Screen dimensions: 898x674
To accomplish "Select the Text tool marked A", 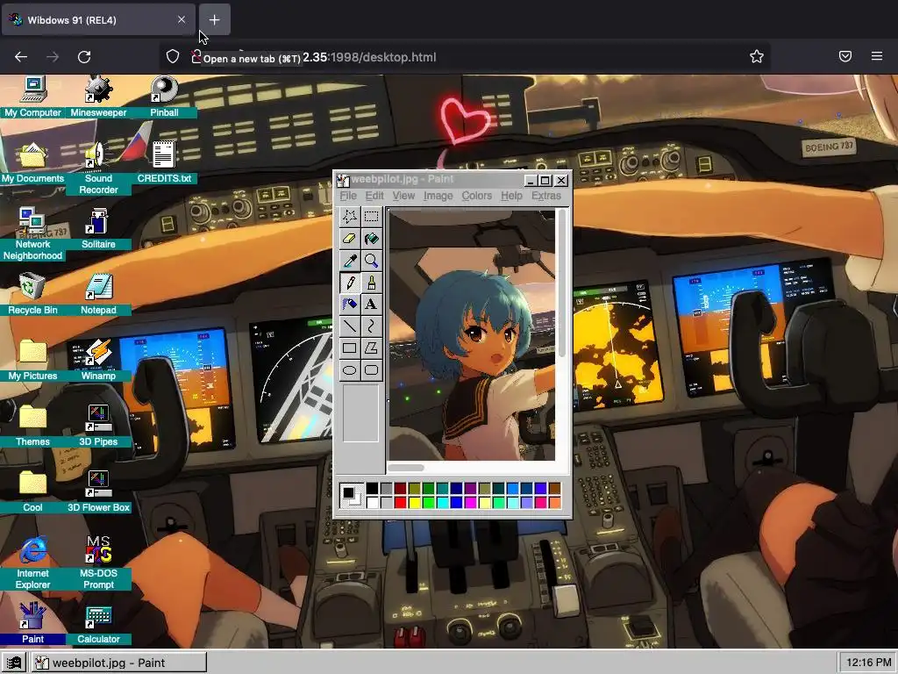I will pyautogui.click(x=371, y=305).
